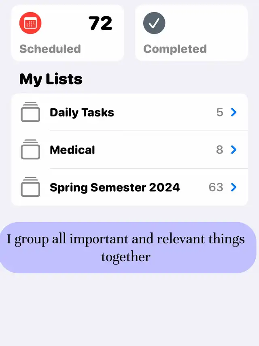Select the Daily Tasks group folder icon
Image resolution: width=259 pixels, height=346 pixels.
30,112
